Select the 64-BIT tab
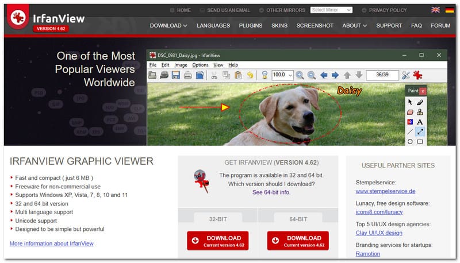The image size is (460, 263). pyautogui.click(x=298, y=219)
